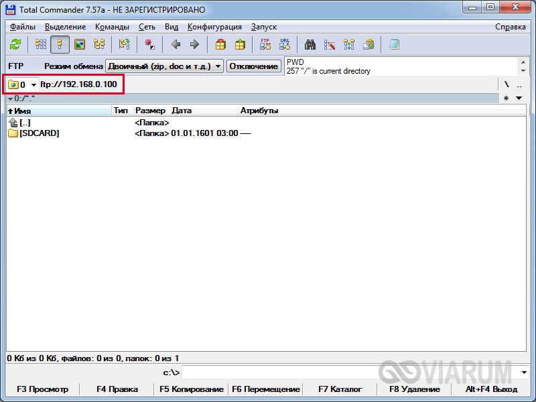
Task: Expand the command line history dropdown
Action: (x=524, y=373)
